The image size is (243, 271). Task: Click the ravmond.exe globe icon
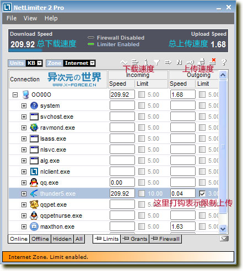(34, 128)
